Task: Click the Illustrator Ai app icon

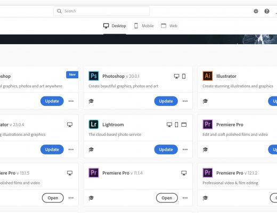Action: 208,76
